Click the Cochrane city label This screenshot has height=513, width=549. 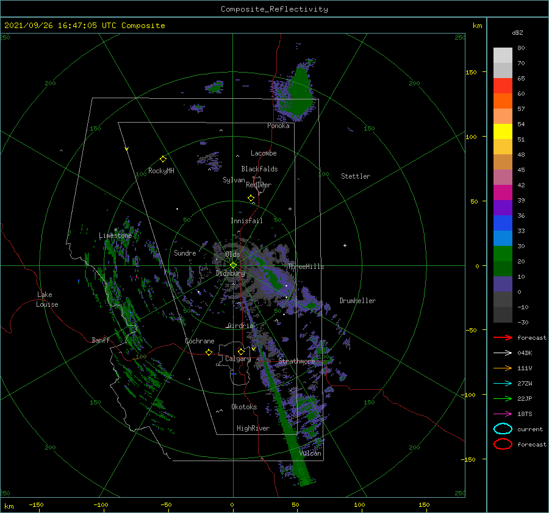point(199,341)
